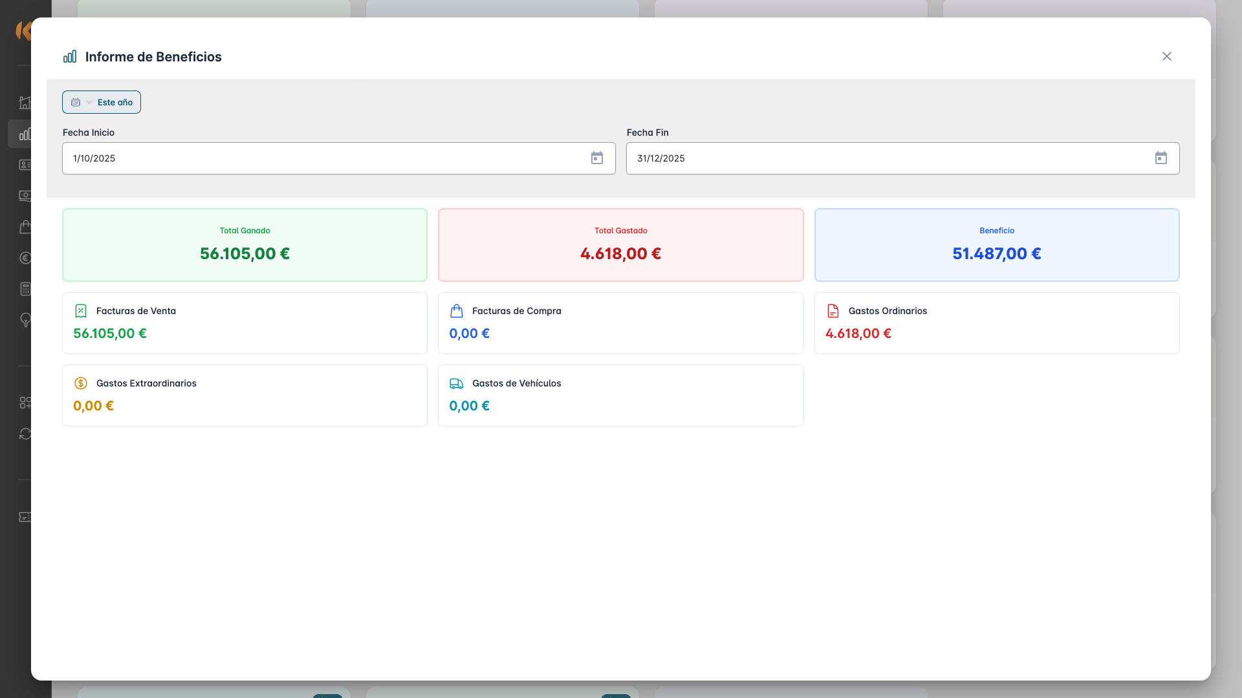
Task: Click the Facturas de Venta receipt icon
Action: pyautogui.click(x=81, y=311)
